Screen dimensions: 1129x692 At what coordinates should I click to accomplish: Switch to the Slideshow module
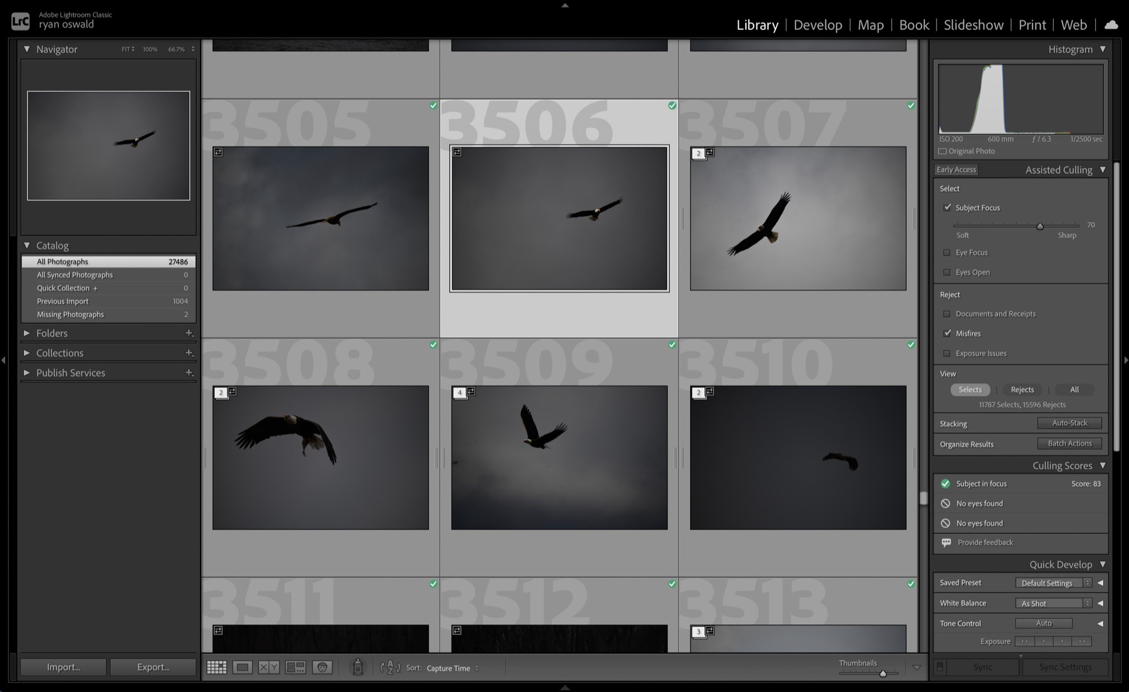tap(973, 25)
